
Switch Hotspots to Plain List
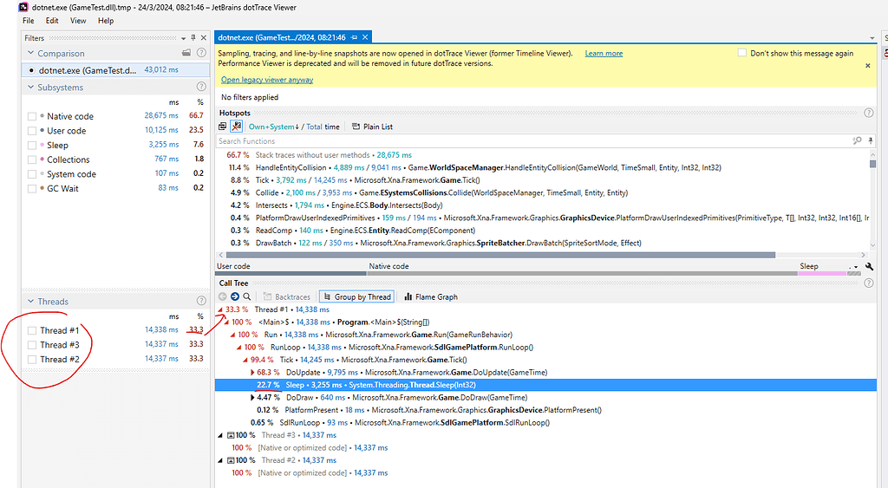point(372,127)
